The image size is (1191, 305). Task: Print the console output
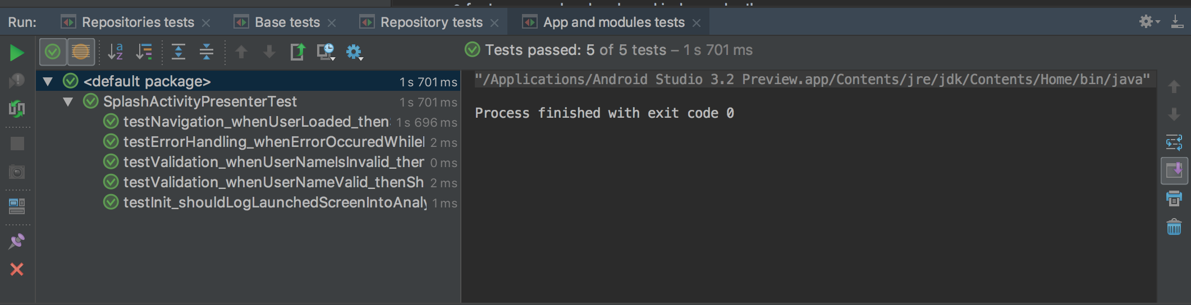(1174, 199)
